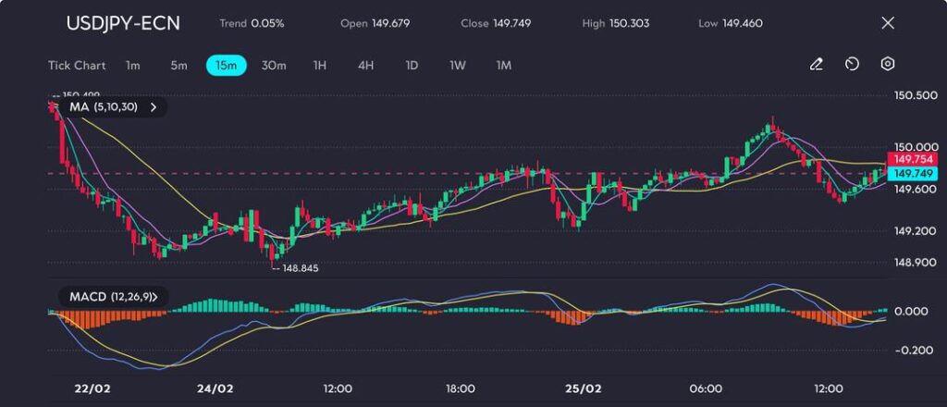Choose the 1W weekly timeframe

coord(458,66)
